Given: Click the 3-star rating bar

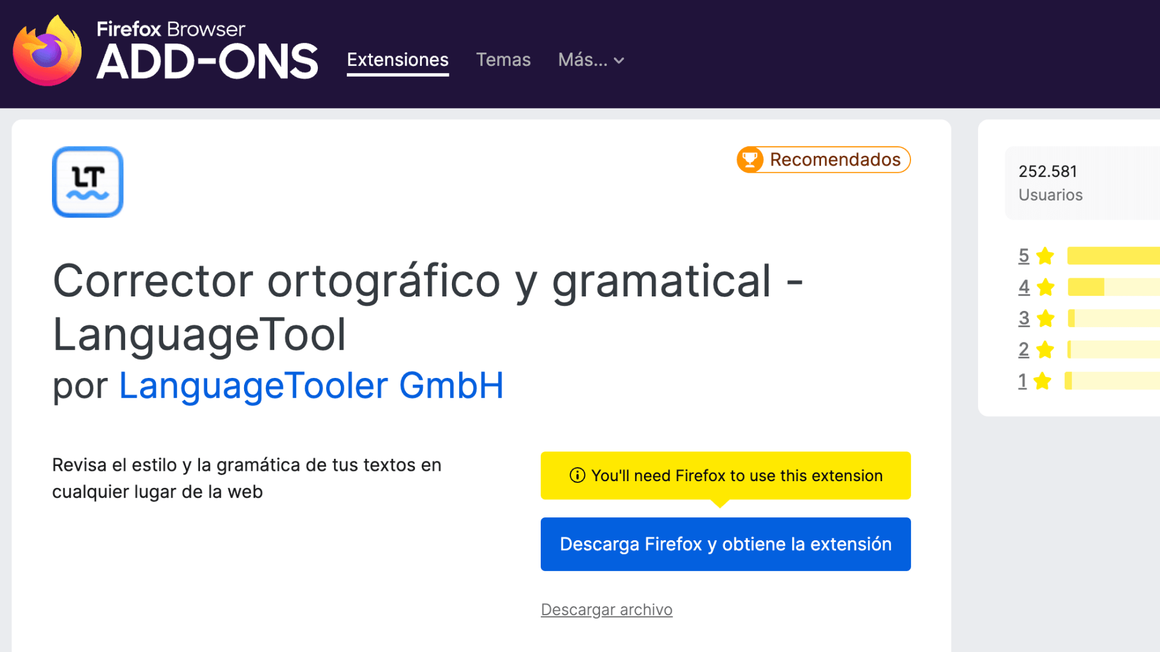Looking at the screenshot, I should tap(1113, 318).
